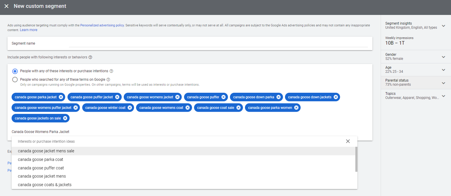Select suggestion 'canada goose jacket mens'

coord(184,176)
